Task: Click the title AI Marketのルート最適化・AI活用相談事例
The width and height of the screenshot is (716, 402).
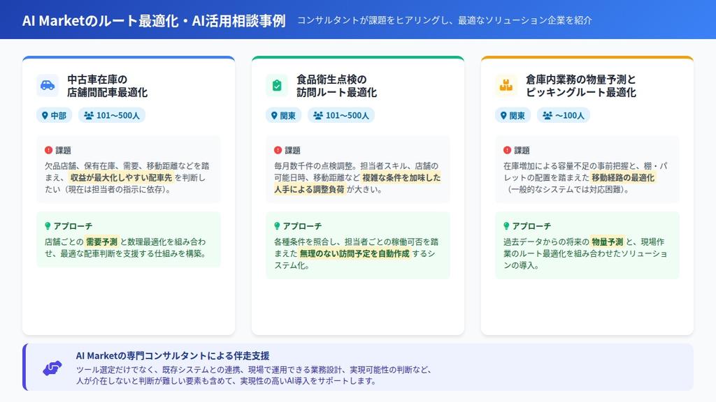Action: (x=154, y=20)
